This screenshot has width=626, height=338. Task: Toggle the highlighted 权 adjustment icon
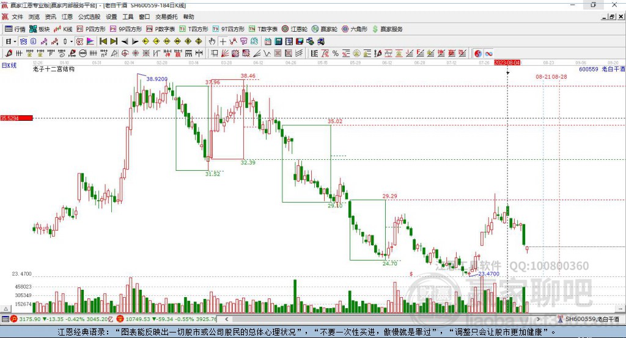tap(80, 41)
